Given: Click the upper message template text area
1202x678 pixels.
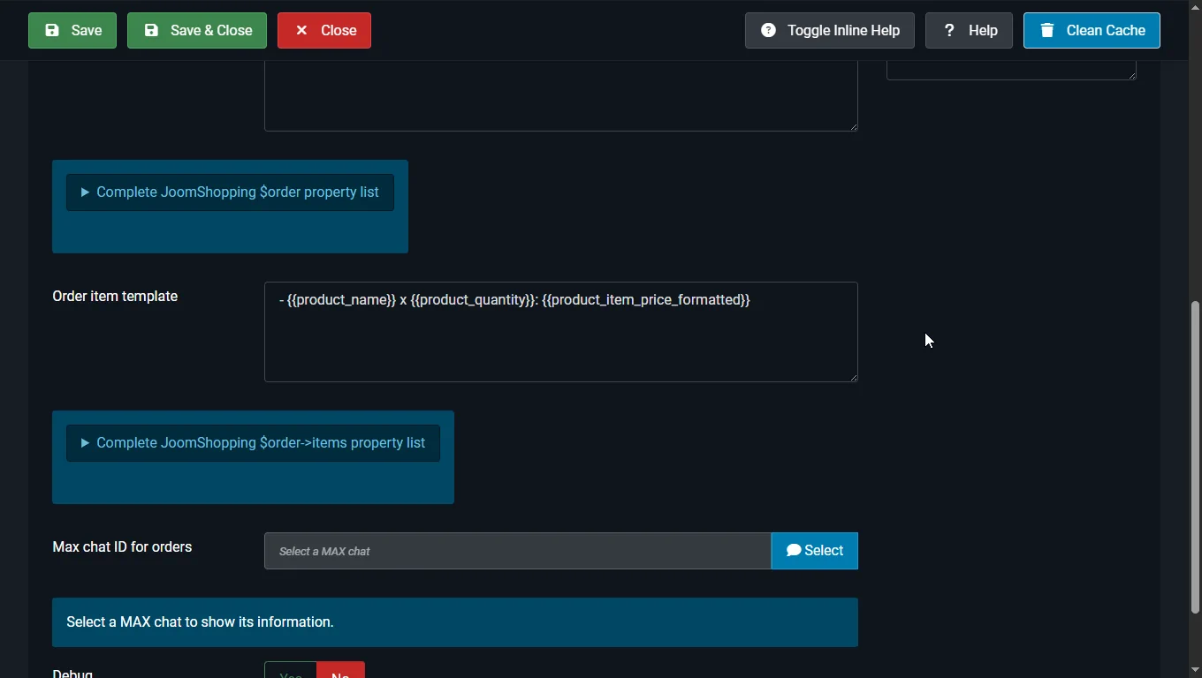Looking at the screenshot, I should click(x=561, y=95).
